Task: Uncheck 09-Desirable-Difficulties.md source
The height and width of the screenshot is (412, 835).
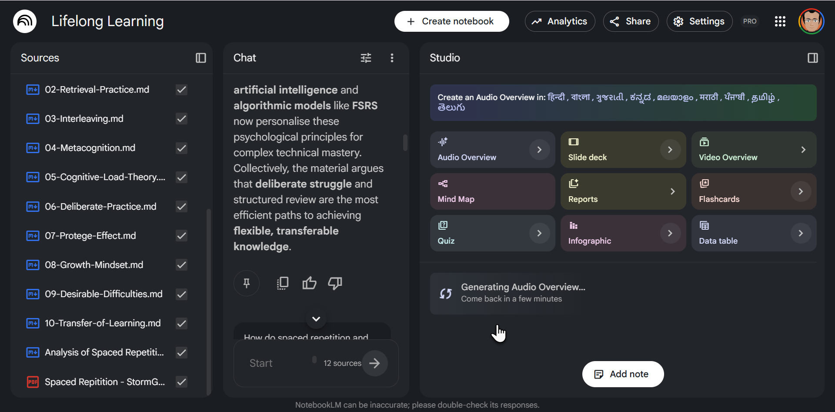Action: (x=181, y=294)
